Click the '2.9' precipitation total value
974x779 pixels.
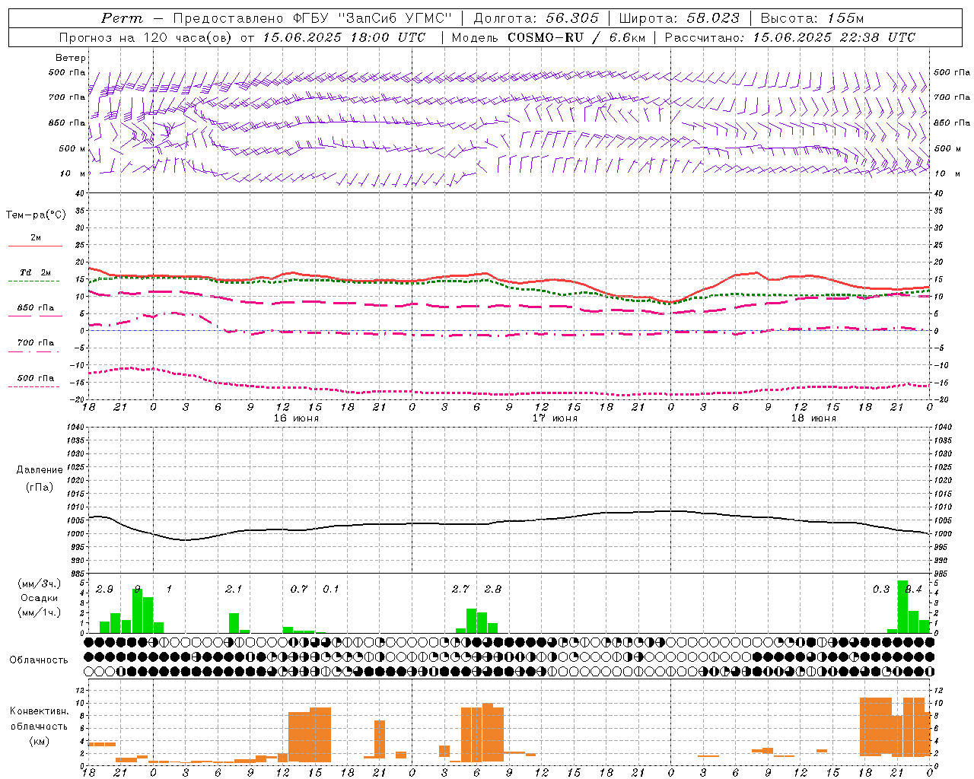104,590
